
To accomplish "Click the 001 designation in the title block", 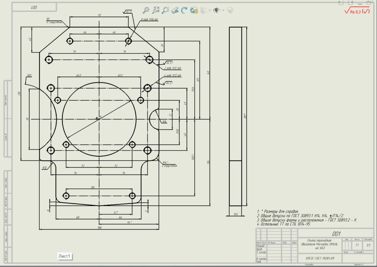I will click(x=336, y=234).
